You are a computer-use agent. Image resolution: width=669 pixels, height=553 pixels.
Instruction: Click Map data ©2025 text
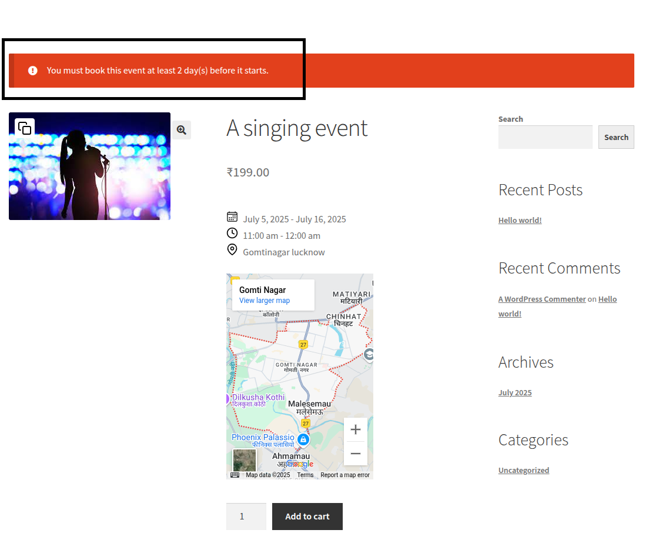point(268,475)
